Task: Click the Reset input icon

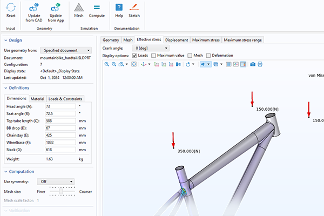Action: tap(11, 8)
